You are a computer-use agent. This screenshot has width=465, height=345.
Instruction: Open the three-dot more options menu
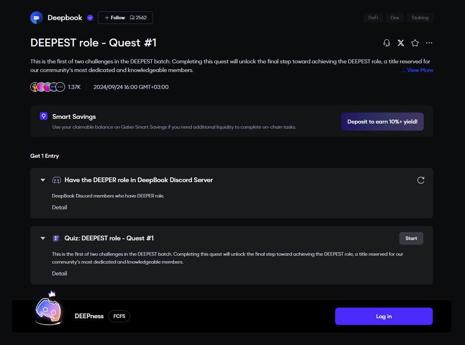429,43
